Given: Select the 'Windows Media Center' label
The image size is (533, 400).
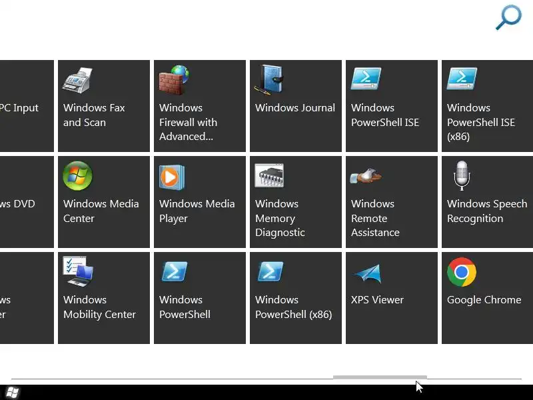Looking at the screenshot, I should pos(101,211).
